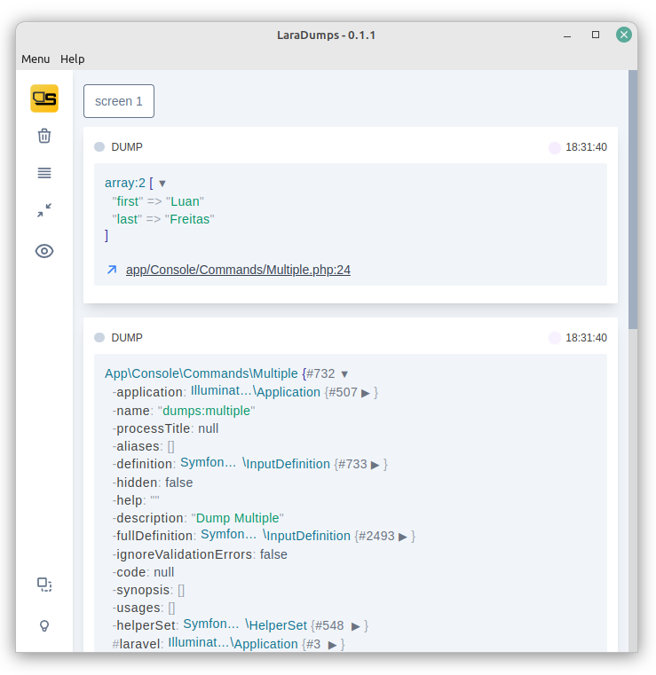The width and height of the screenshot is (656, 675).
Task: Click Symfon...\HelperSet class name
Action: (245, 624)
